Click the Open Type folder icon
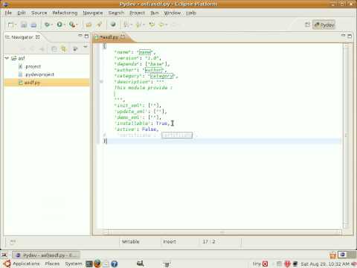 click(89, 25)
